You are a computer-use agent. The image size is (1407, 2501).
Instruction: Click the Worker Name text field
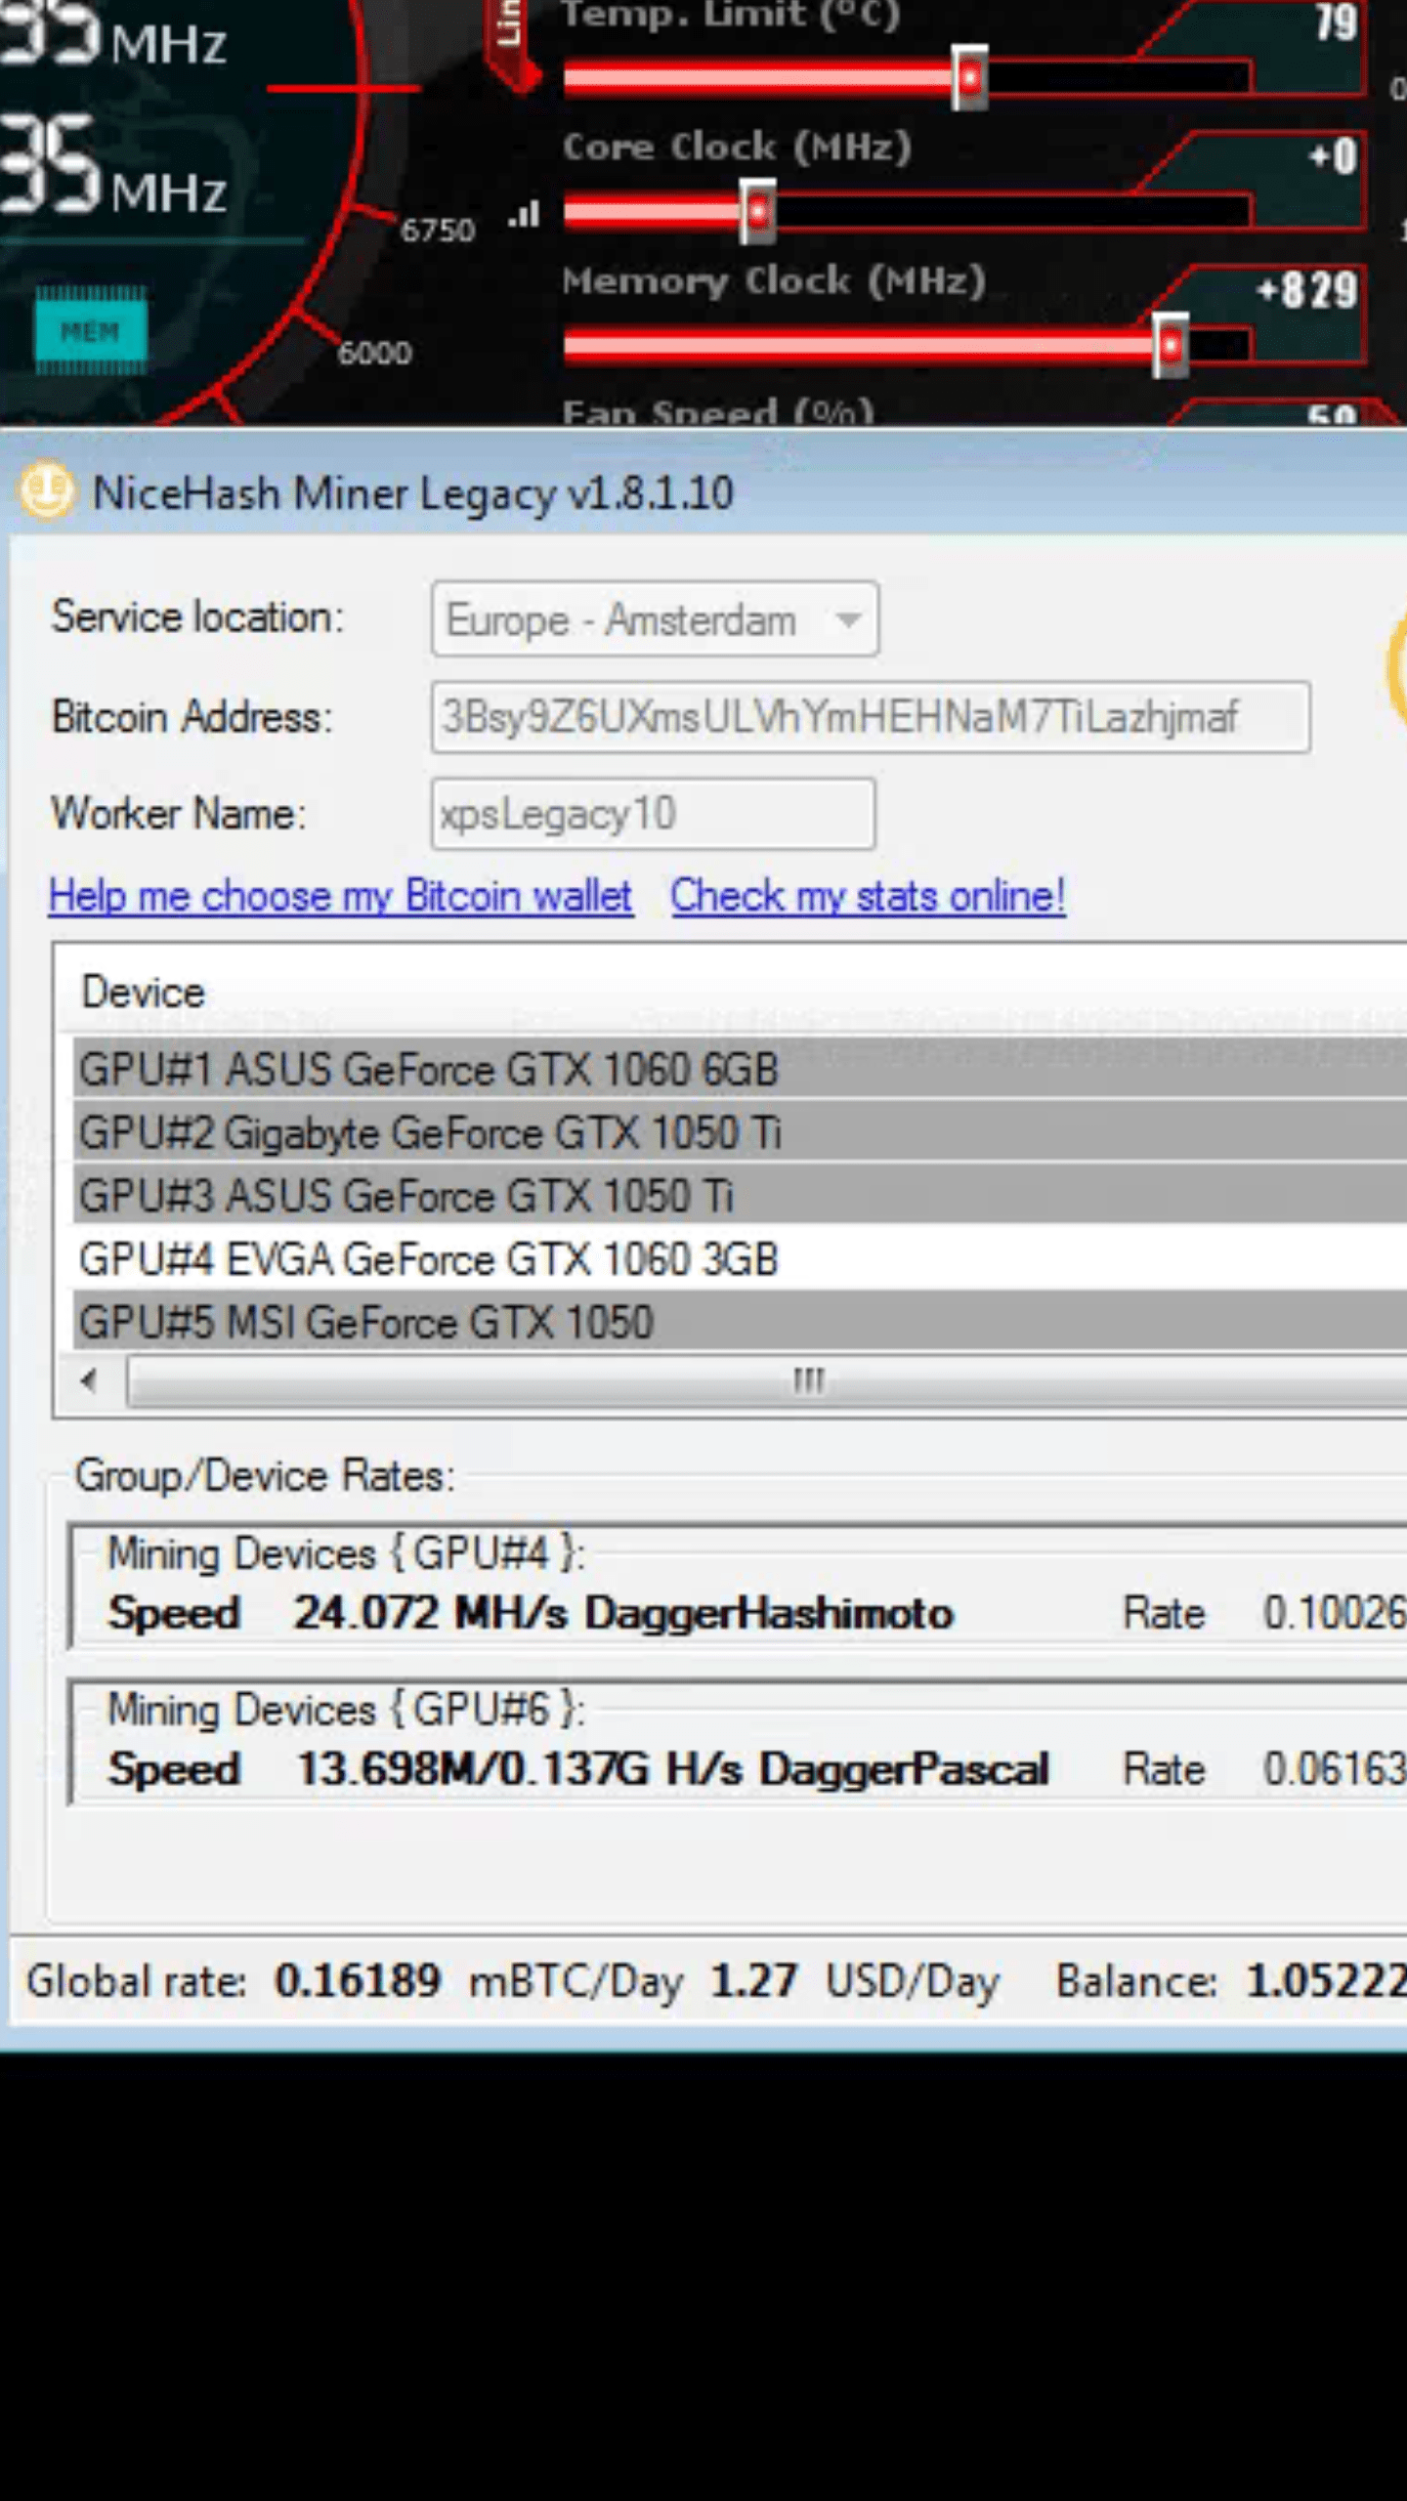point(653,814)
